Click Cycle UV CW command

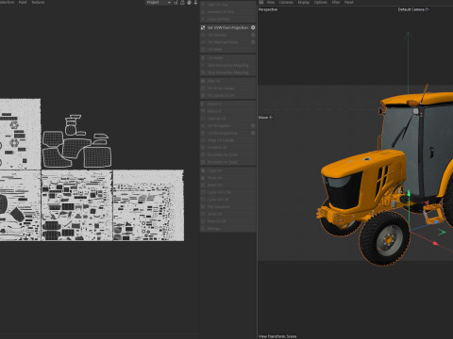pyautogui.click(x=228, y=200)
